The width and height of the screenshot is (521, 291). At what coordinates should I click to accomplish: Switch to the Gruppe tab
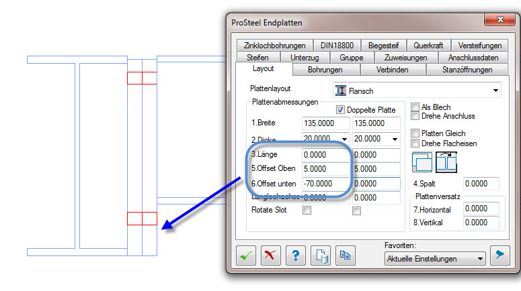click(x=352, y=58)
